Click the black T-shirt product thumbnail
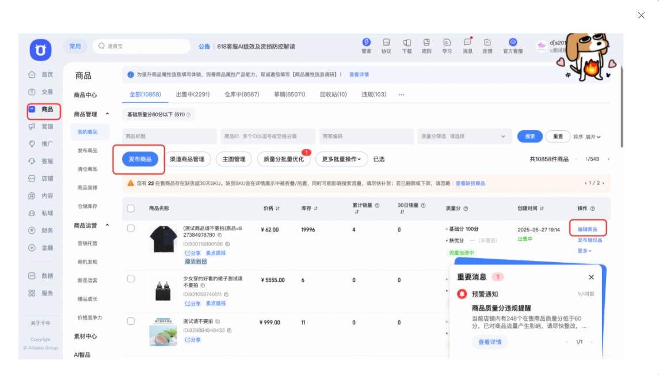The height and width of the screenshot is (375, 659). point(163,239)
